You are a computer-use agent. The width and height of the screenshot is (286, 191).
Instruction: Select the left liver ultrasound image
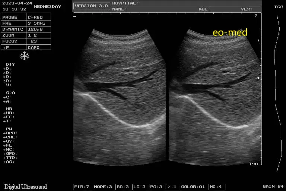[120, 97]
